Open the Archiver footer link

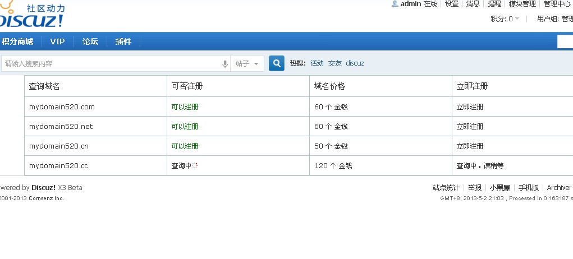tap(559, 188)
